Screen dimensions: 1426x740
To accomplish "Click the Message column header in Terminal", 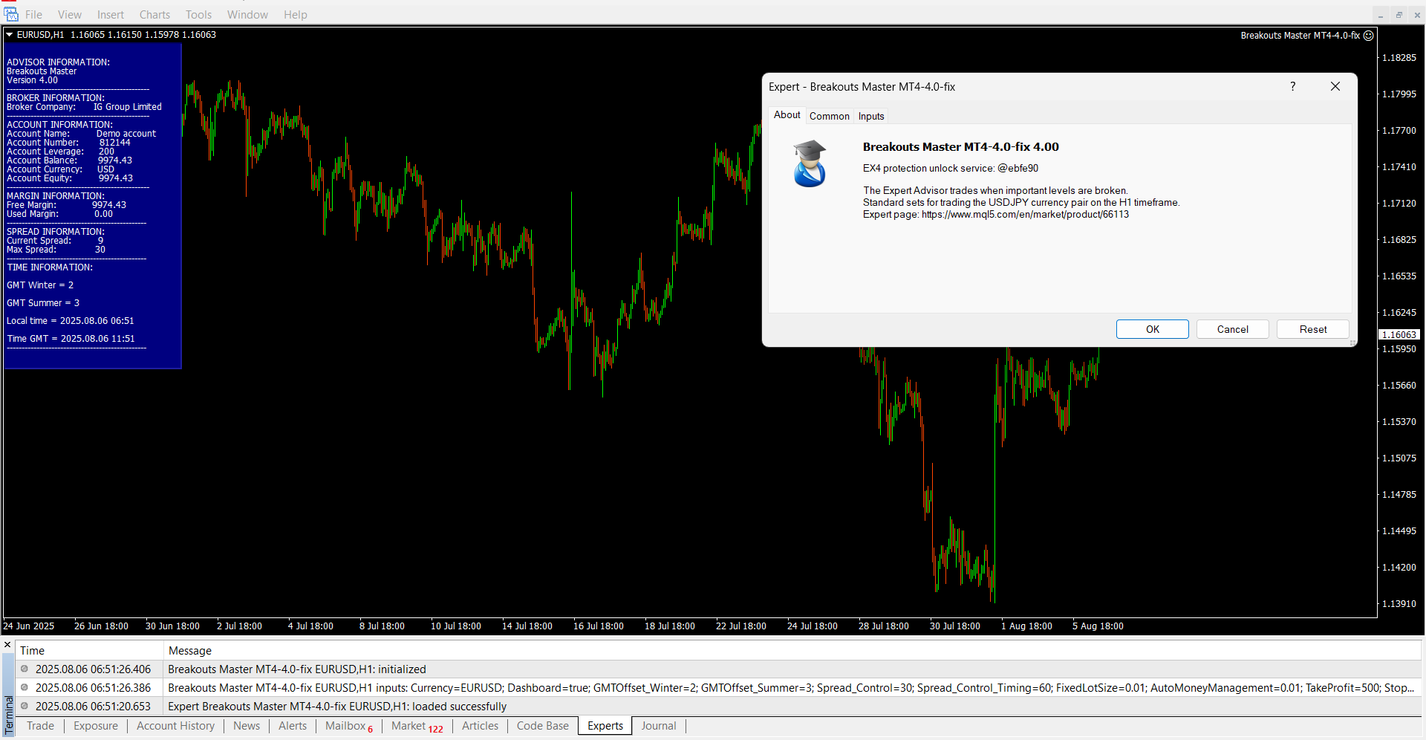I will (792, 650).
